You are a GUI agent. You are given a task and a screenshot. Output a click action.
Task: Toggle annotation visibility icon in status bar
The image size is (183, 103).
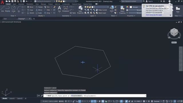click(126, 101)
